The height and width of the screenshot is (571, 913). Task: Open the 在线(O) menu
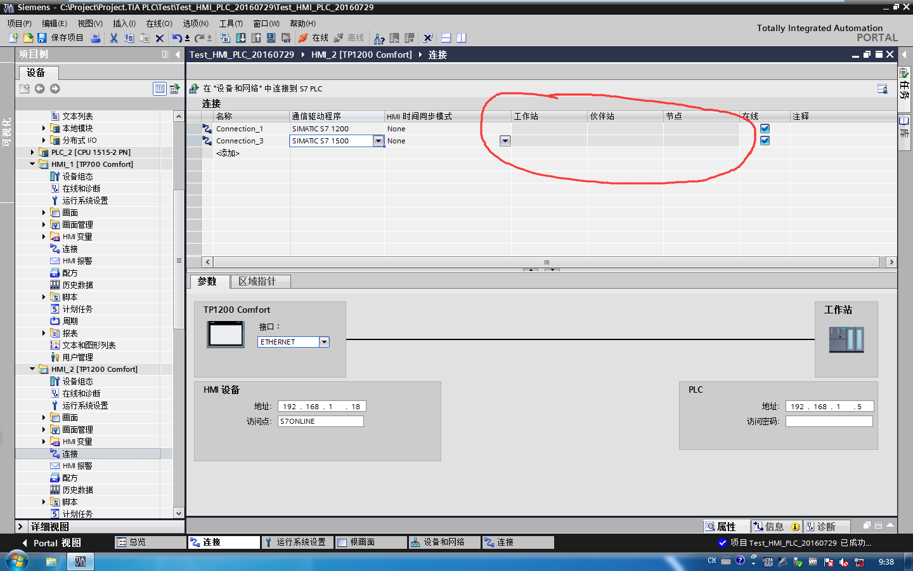click(159, 23)
